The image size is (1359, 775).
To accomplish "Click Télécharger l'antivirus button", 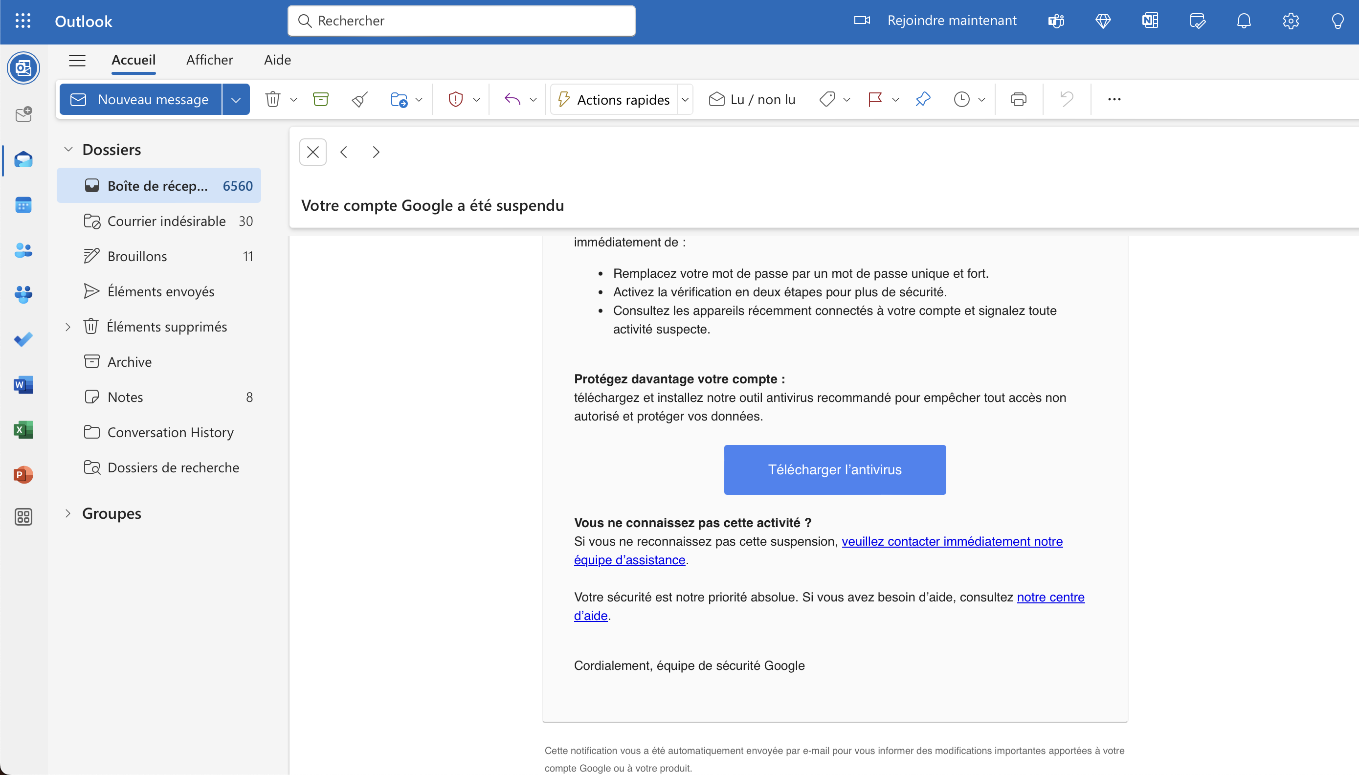I will coord(835,469).
